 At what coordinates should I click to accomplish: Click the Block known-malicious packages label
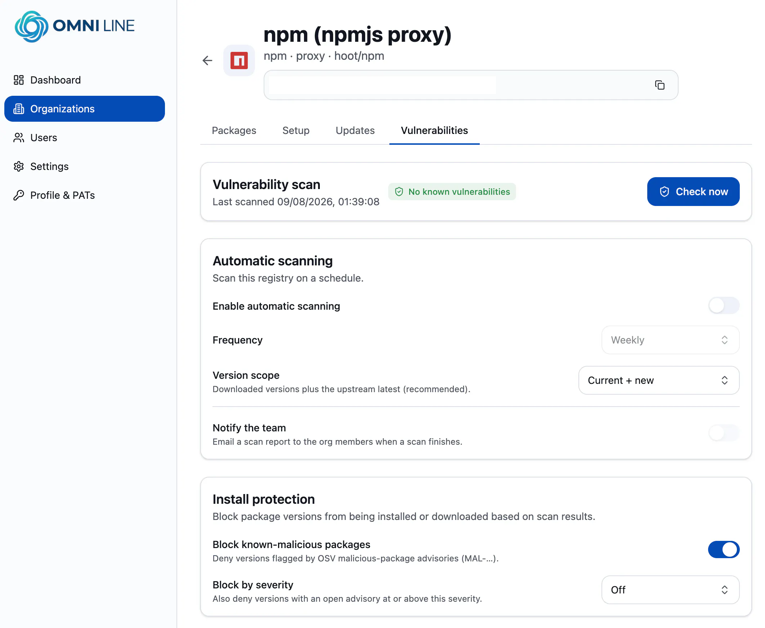click(x=291, y=545)
